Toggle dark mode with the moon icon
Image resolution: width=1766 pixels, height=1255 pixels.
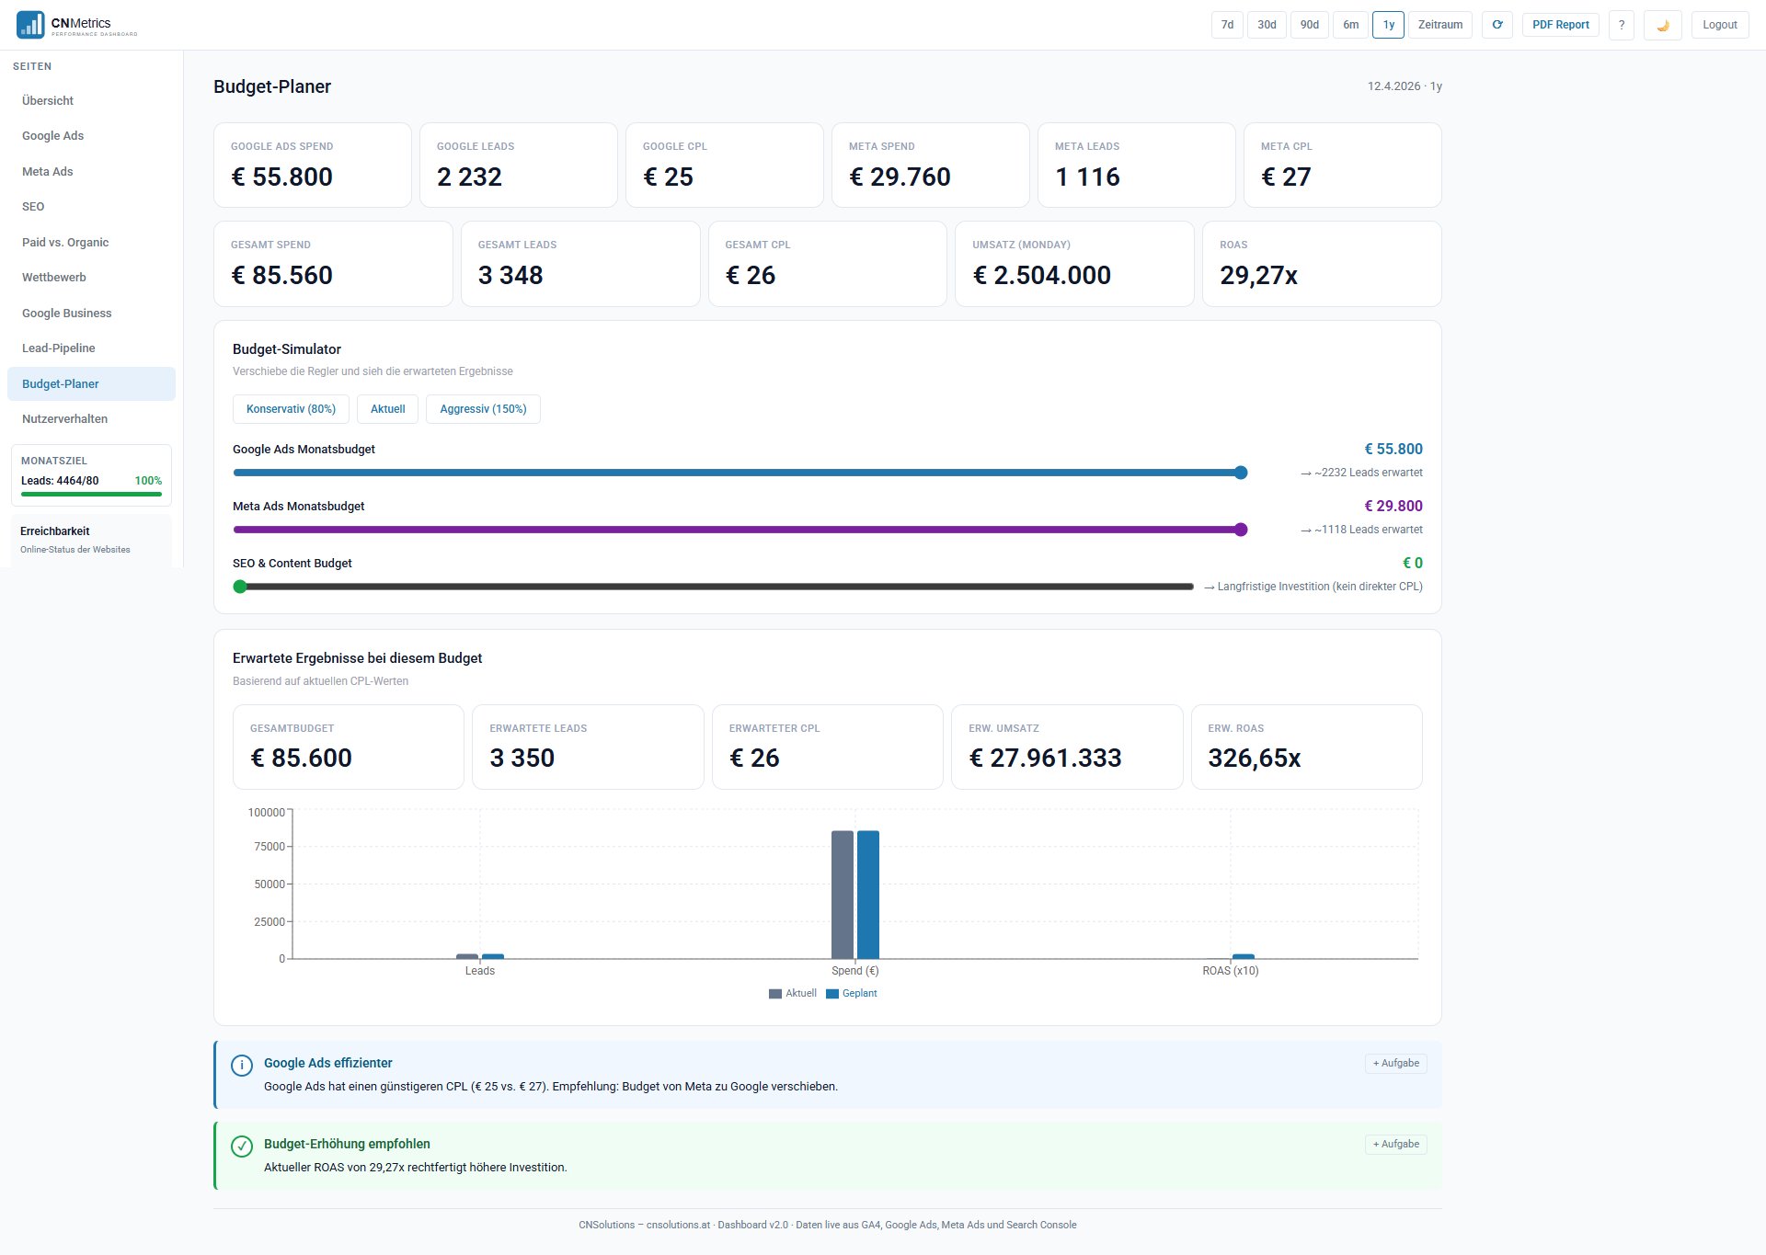tap(1663, 25)
